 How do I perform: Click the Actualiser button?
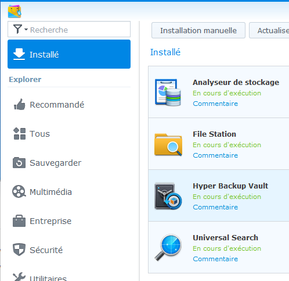tap(269, 30)
